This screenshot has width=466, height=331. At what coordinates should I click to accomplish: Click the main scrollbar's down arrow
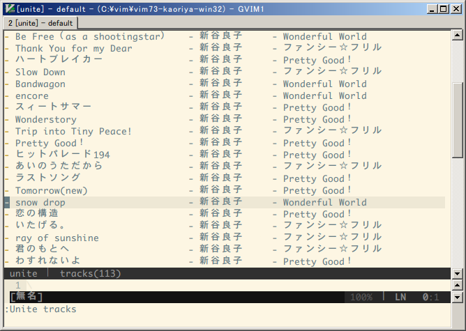point(457,273)
